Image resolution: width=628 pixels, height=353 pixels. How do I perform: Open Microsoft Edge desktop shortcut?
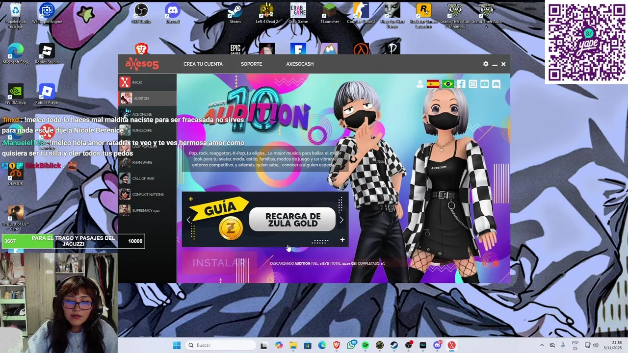(x=16, y=54)
